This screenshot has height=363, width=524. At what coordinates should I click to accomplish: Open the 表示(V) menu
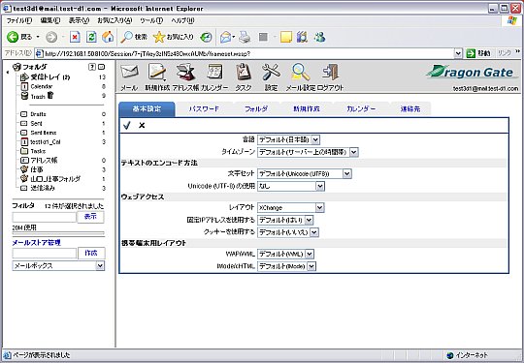click(79, 20)
